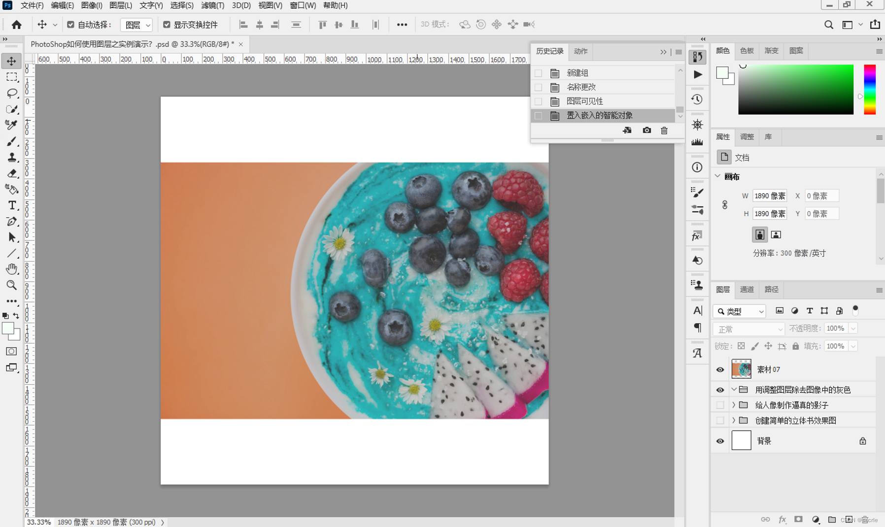Viewport: 885px width, 527px height.
Task: Switch to the 动作 tab
Action: tap(580, 51)
